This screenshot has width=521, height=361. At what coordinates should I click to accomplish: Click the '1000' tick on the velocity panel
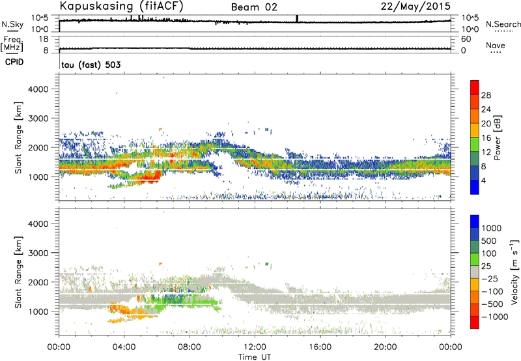pos(38,311)
